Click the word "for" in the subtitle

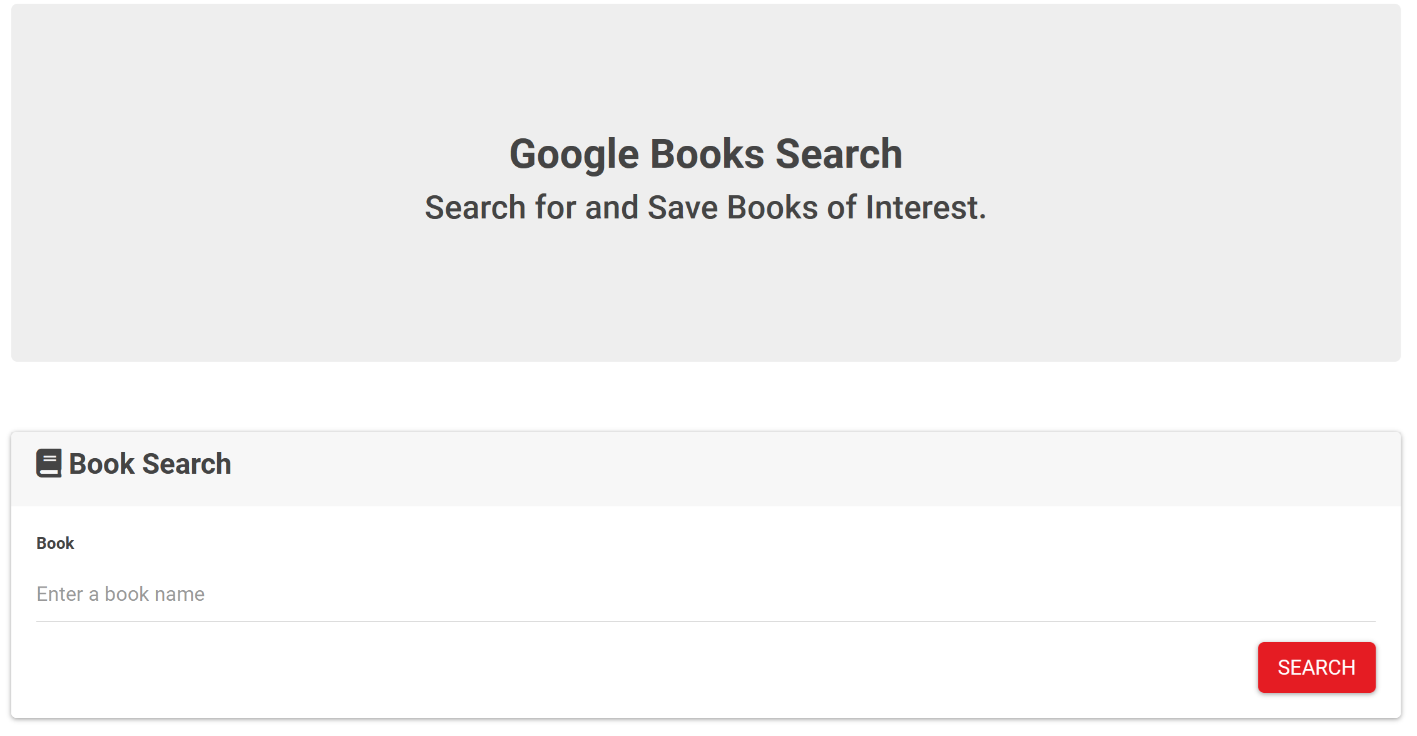click(x=555, y=208)
